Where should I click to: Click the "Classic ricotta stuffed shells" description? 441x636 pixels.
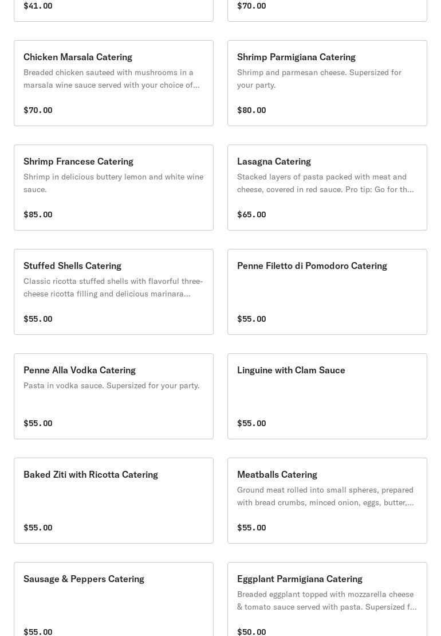tap(113, 287)
